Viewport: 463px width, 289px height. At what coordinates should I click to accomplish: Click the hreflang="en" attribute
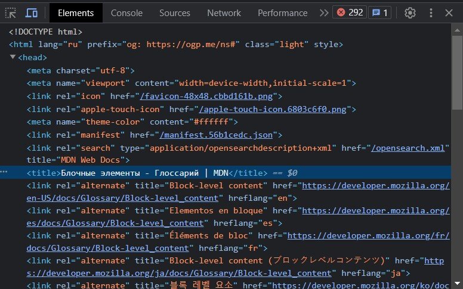pos(260,198)
